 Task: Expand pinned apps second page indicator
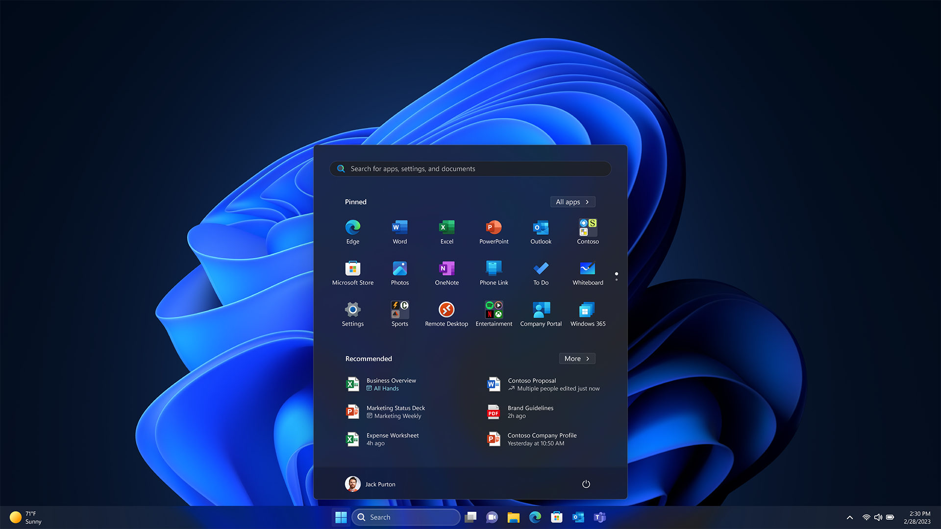click(617, 280)
